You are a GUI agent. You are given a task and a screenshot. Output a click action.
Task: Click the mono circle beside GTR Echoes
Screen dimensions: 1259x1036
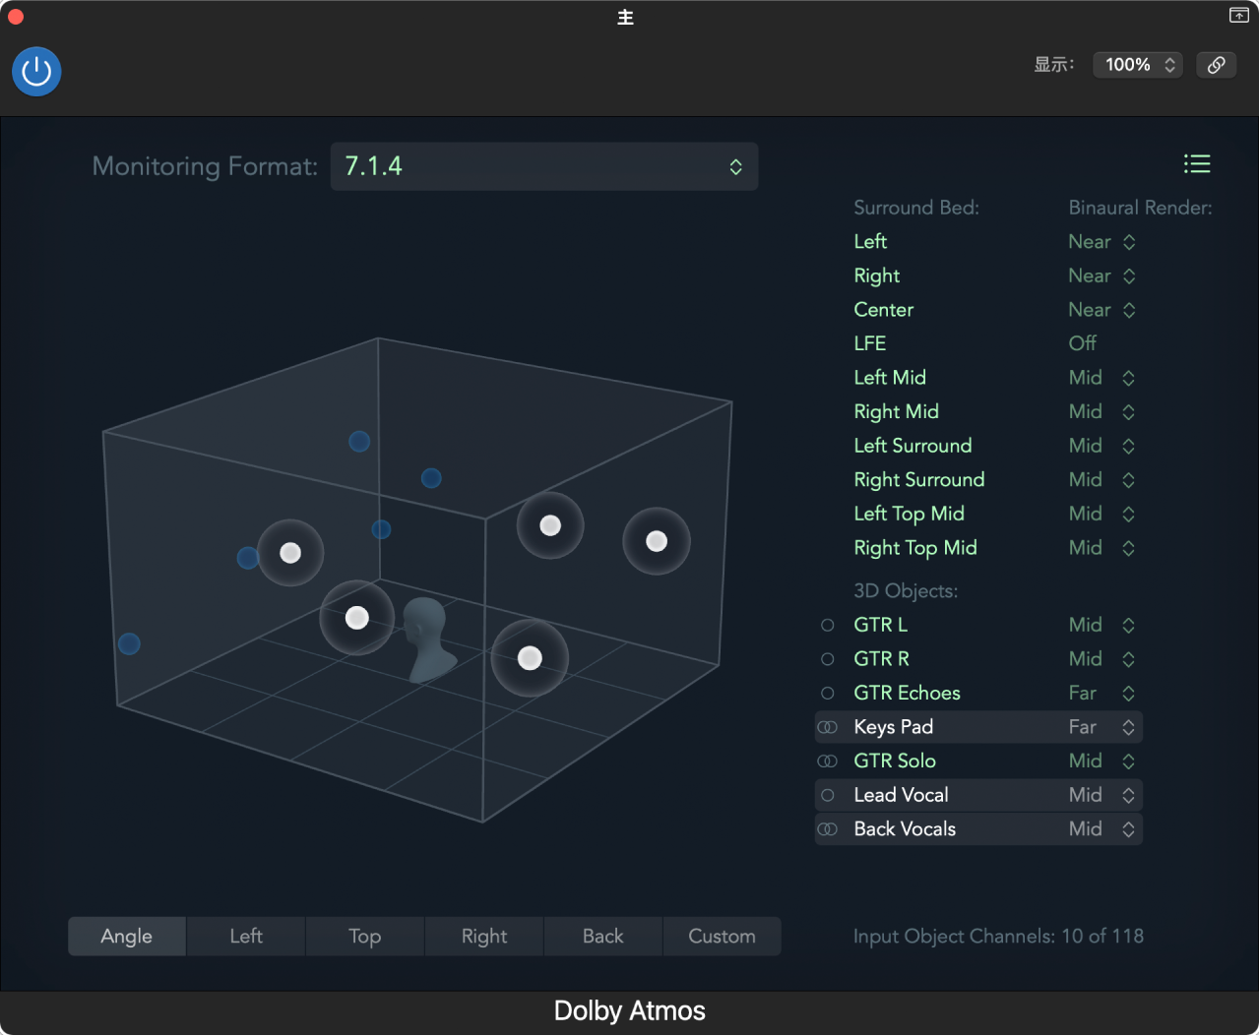828,694
